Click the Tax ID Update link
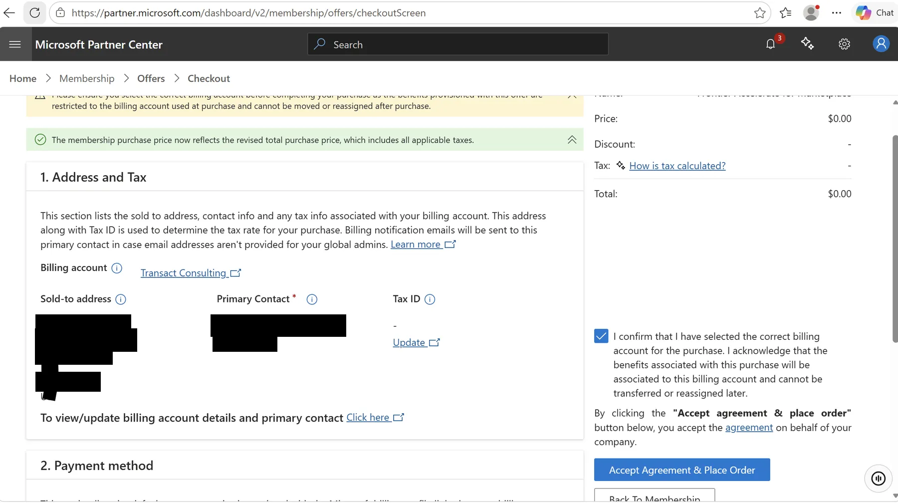 [x=417, y=343]
